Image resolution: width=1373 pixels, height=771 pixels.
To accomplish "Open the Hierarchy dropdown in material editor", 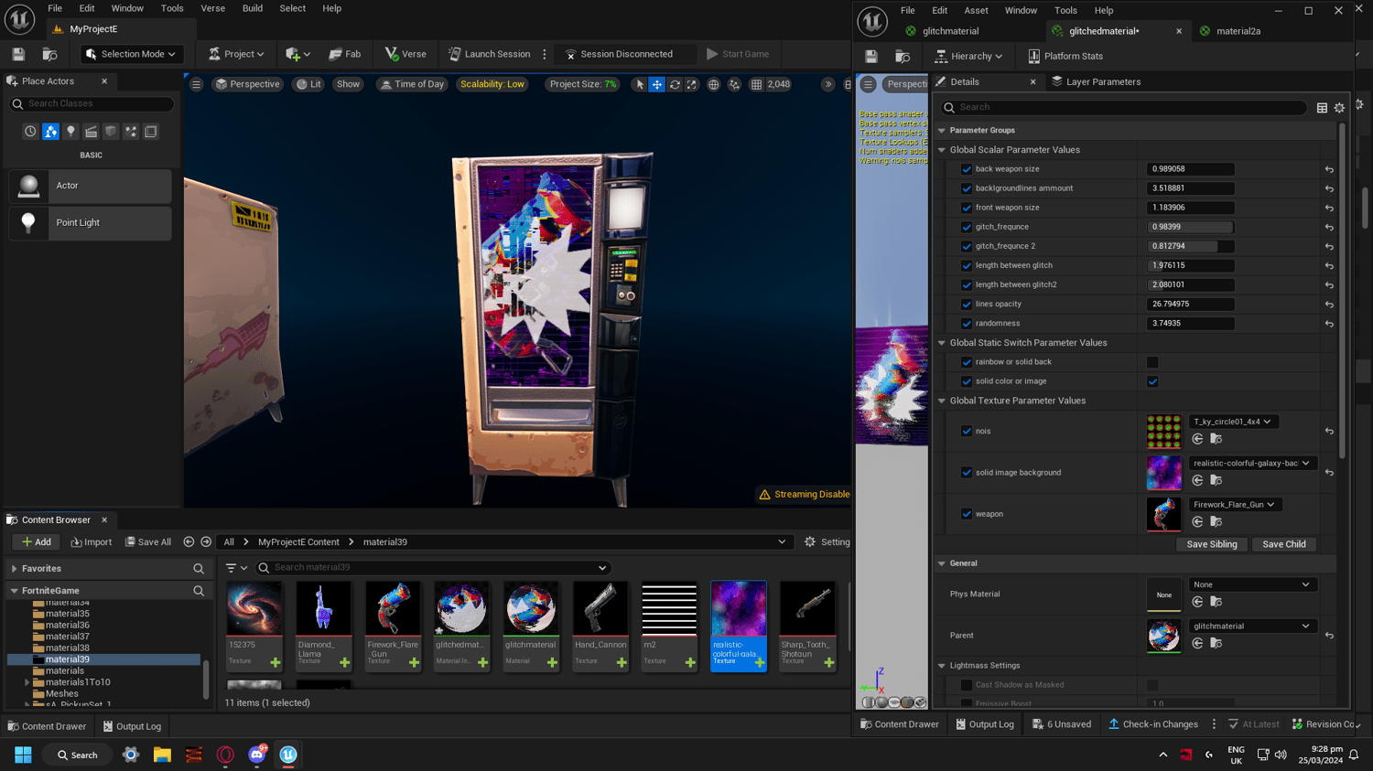I will click(x=968, y=57).
